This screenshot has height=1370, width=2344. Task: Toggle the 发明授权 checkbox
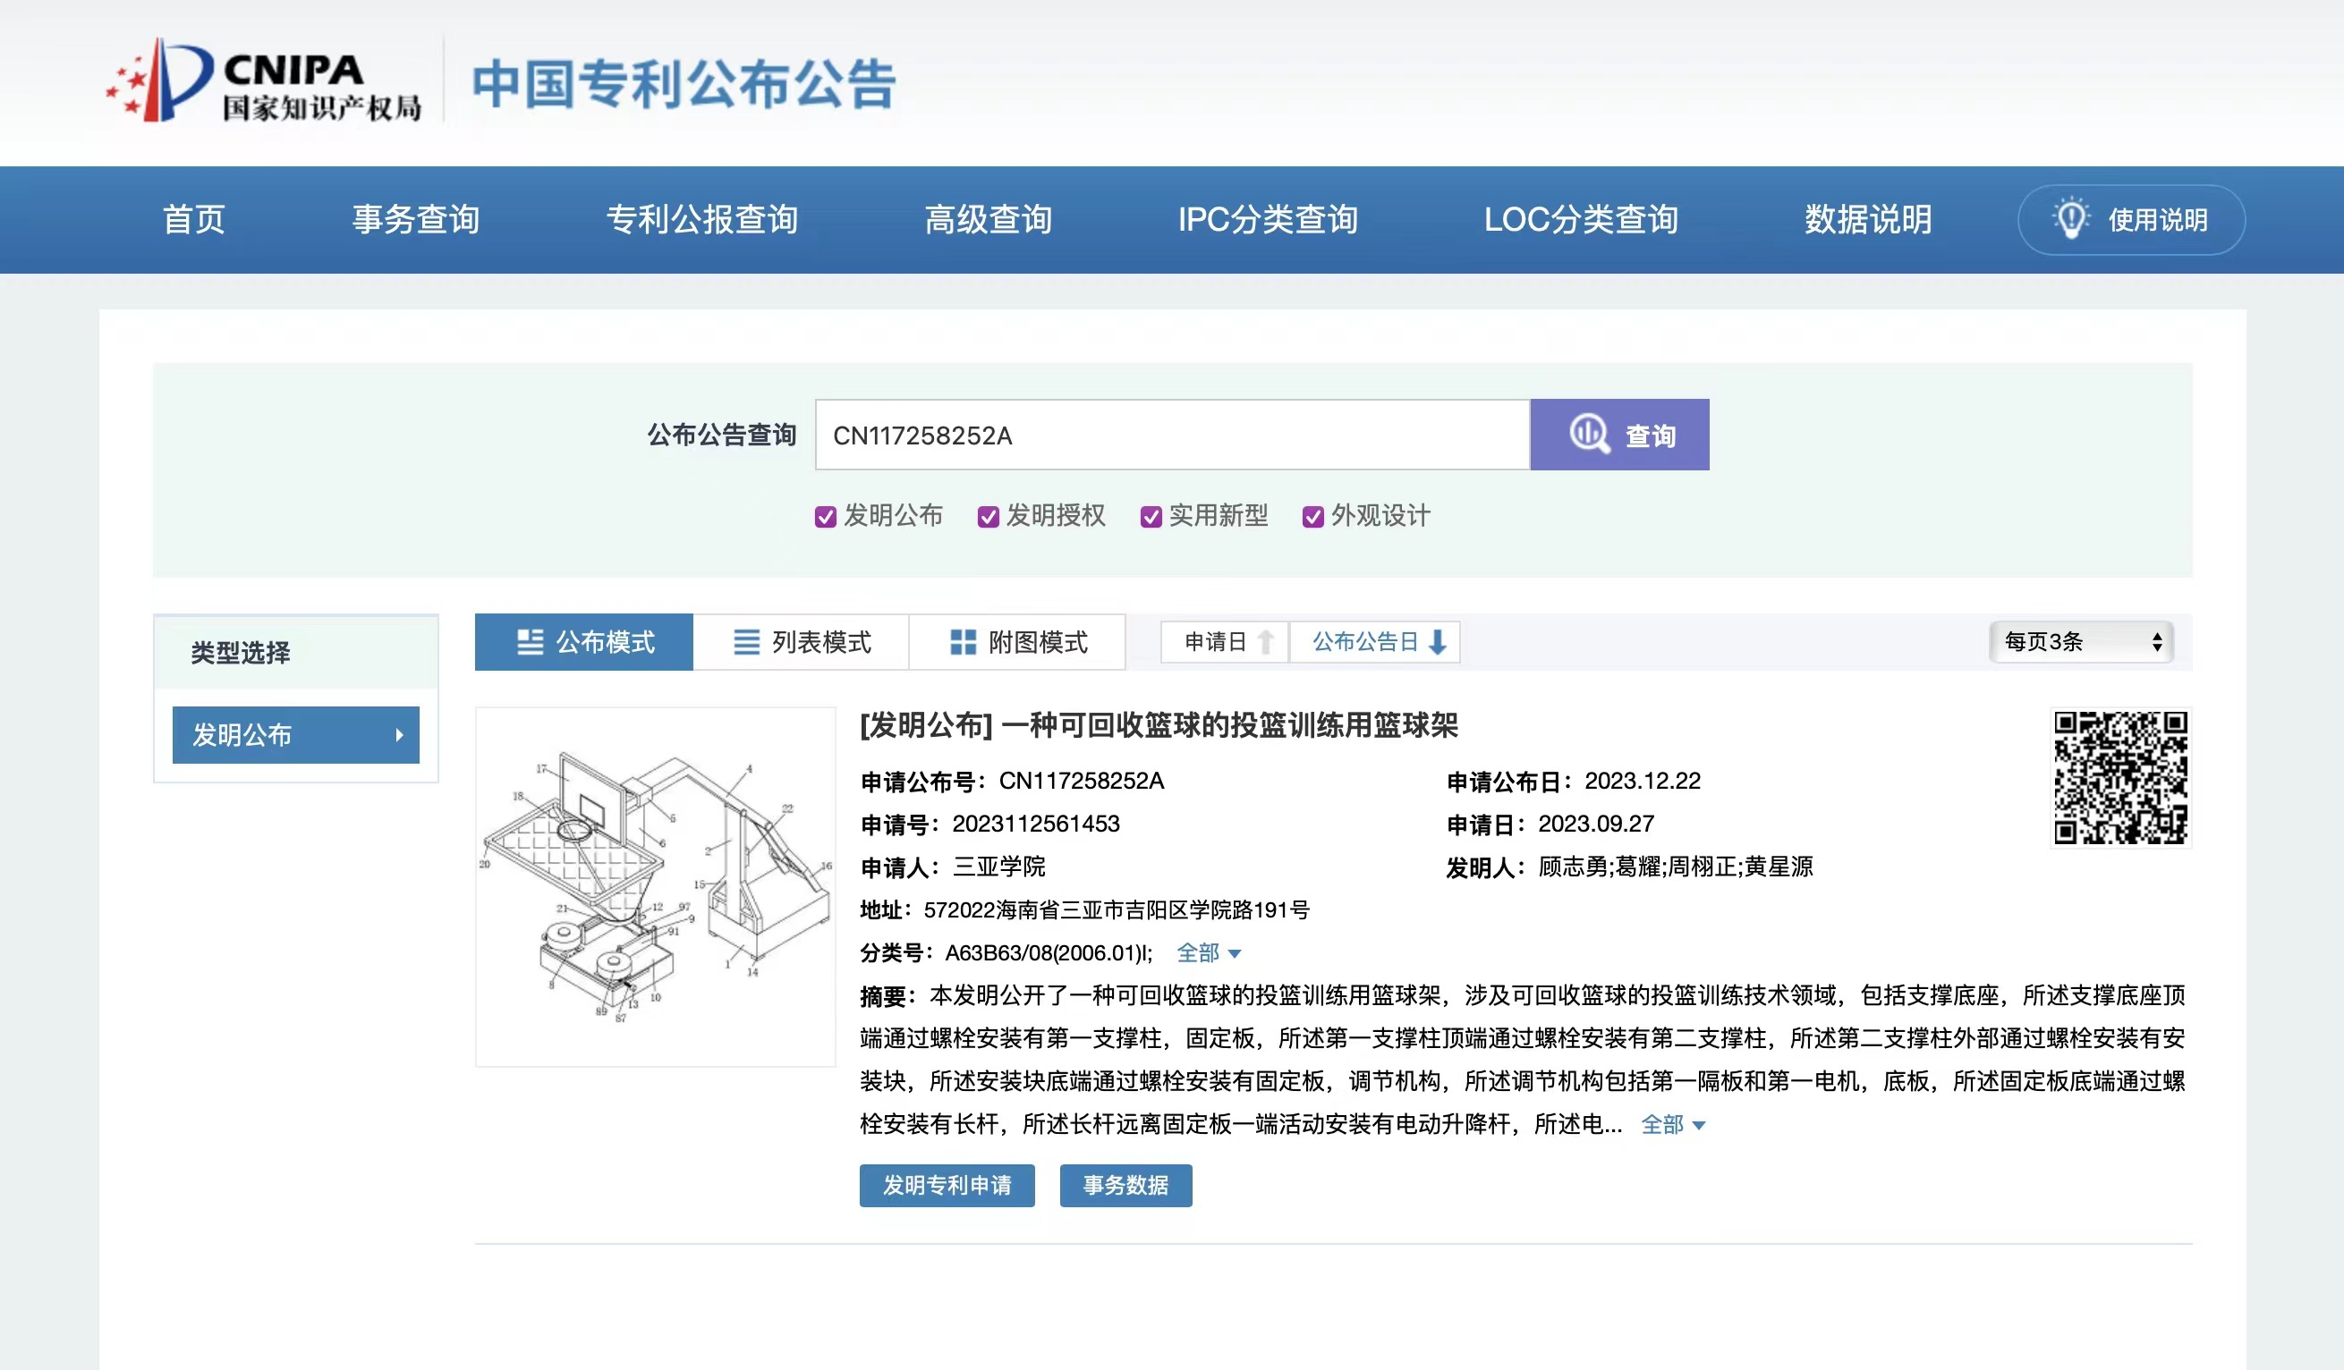988,517
